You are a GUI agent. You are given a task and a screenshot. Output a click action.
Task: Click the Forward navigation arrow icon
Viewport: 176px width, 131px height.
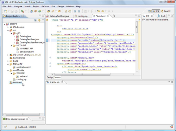tap(109, 11)
